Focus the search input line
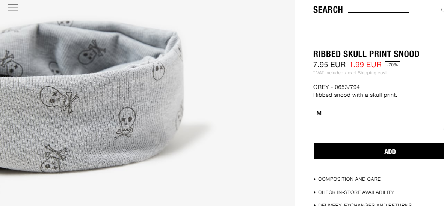Viewport: 444px width, 206px height. coord(378,10)
